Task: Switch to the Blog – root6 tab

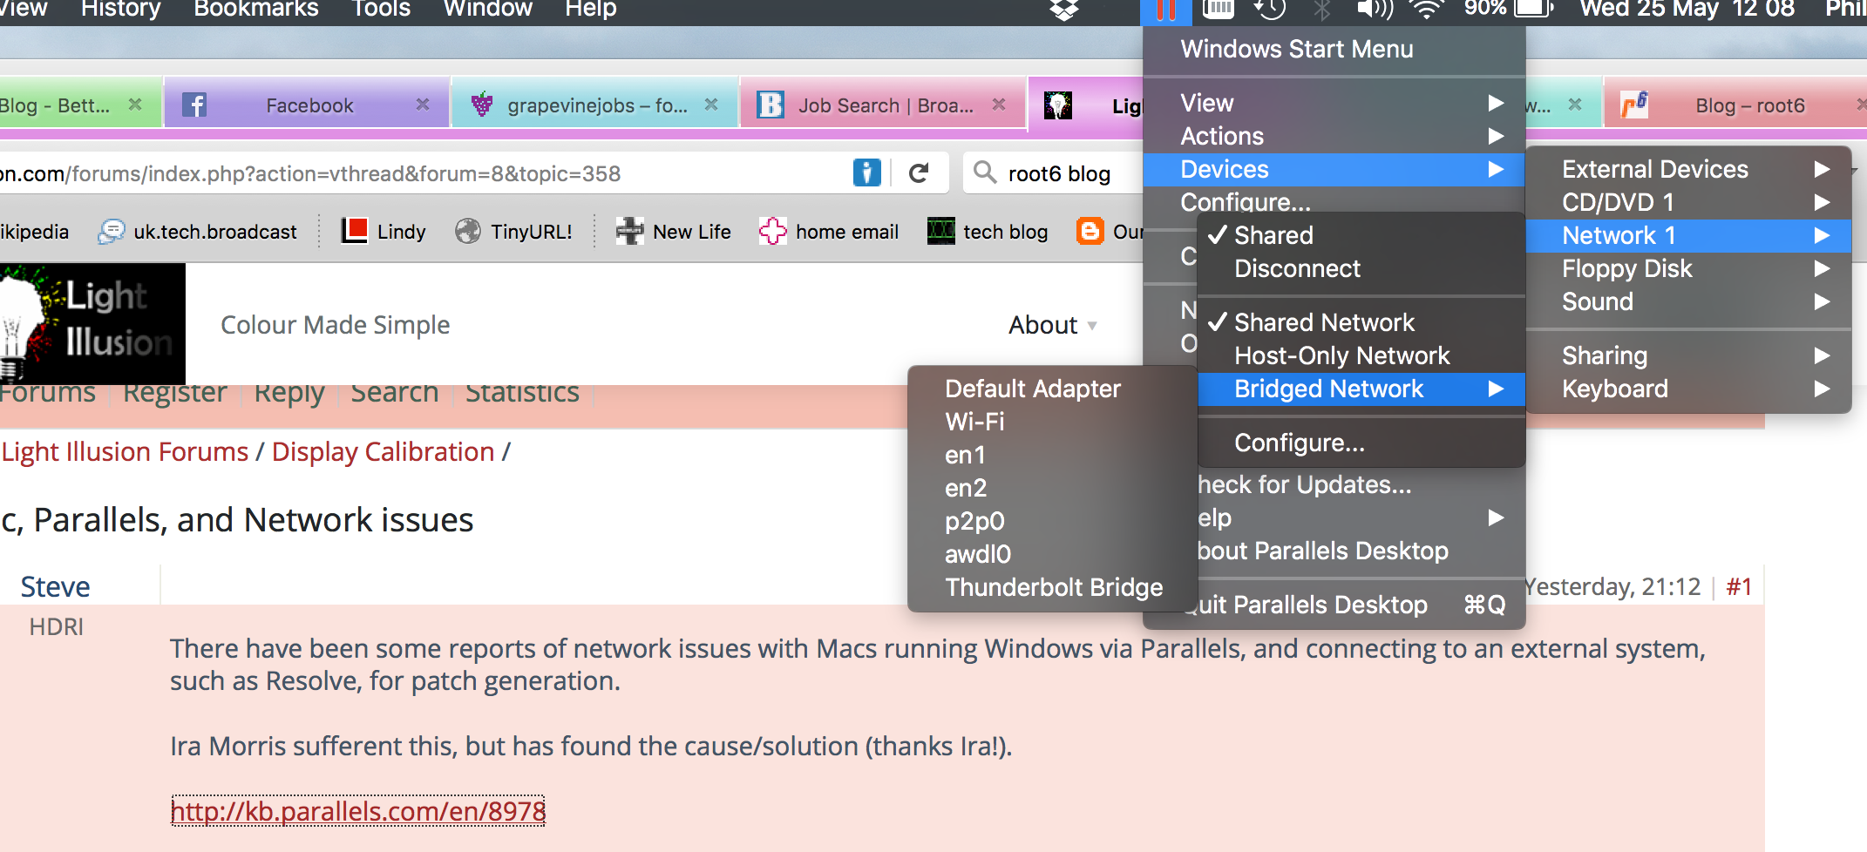Action: [x=1735, y=105]
